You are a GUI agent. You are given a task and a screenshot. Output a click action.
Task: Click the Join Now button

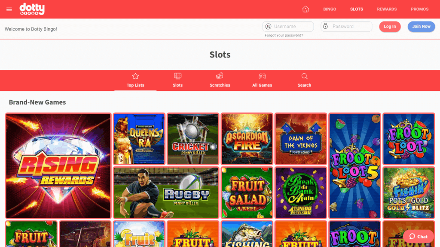click(421, 27)
